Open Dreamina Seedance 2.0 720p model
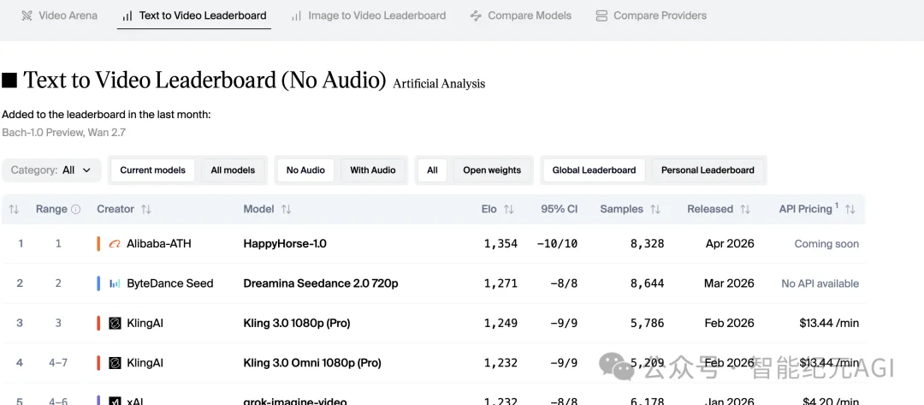Screen dimensions: 924x405 [x=321, y=283]
